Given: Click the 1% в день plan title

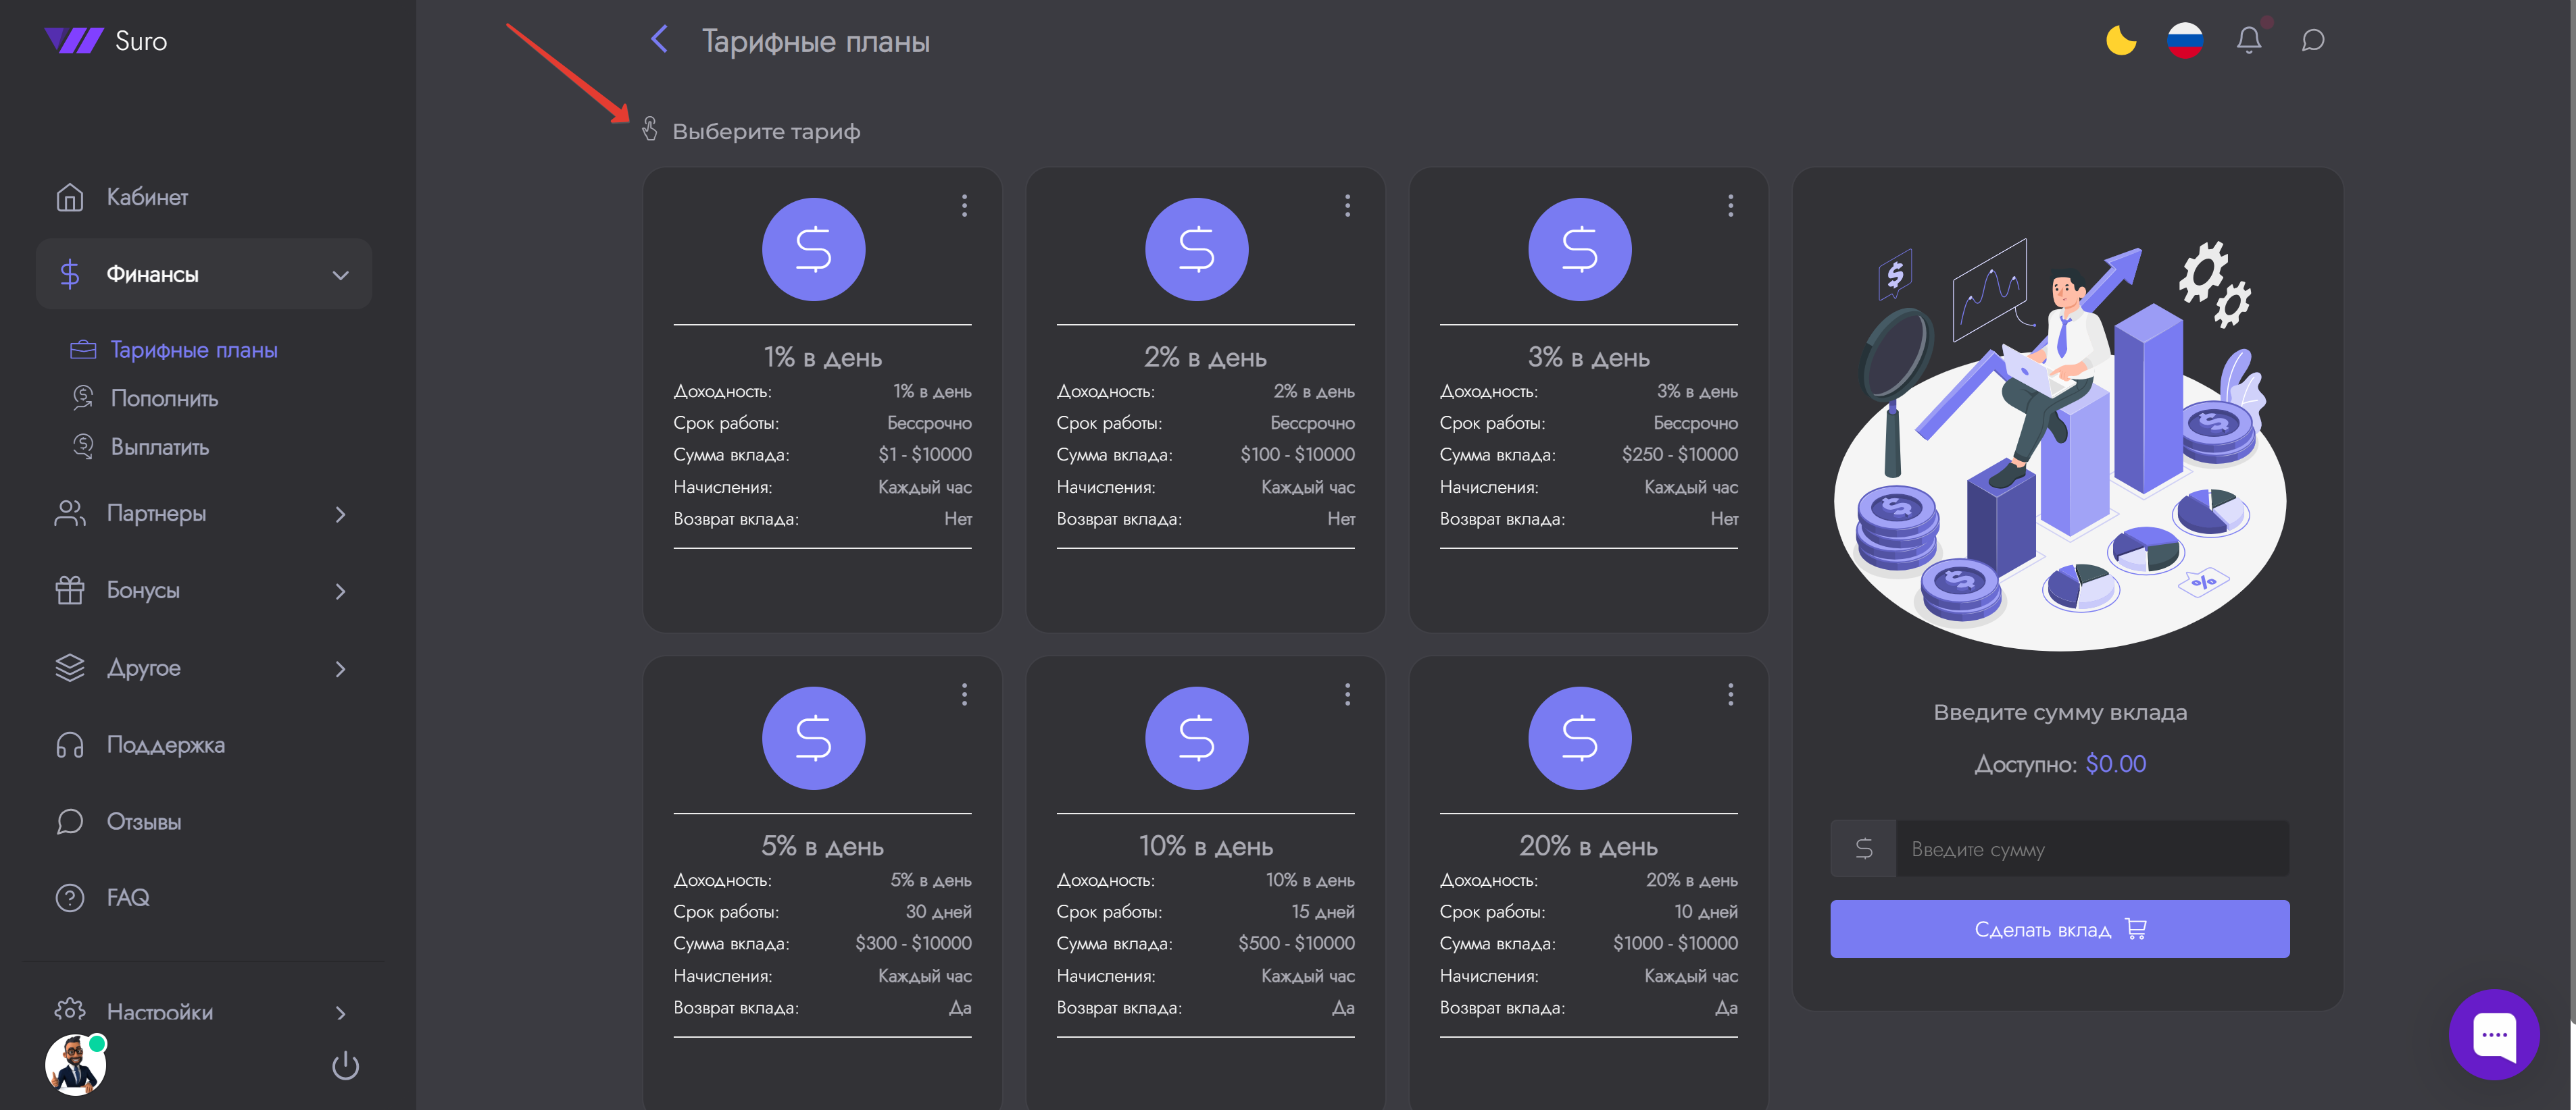Looking at the screenshot, I should click(x=822, y=358).
